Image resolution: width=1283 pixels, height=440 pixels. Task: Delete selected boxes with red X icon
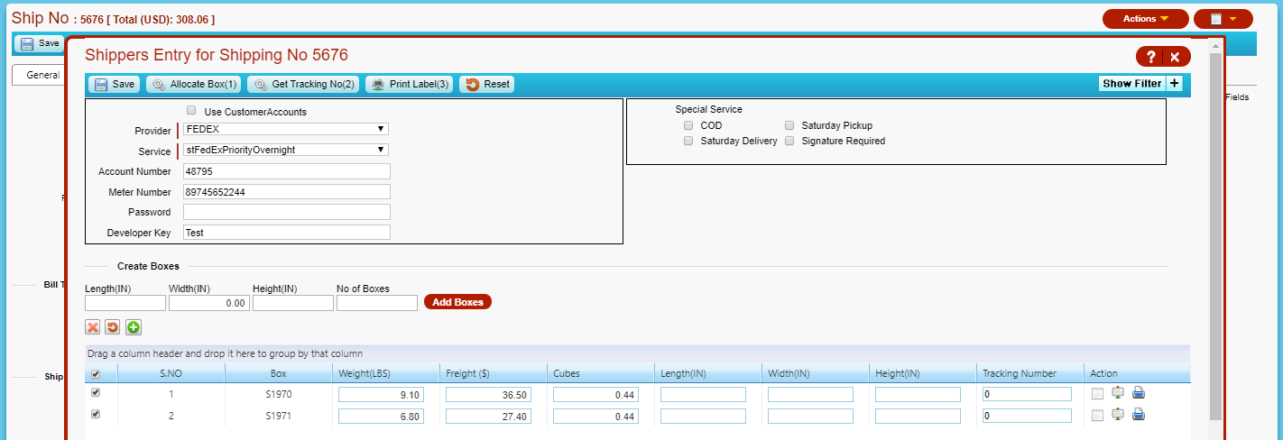[x=92, y=327]
